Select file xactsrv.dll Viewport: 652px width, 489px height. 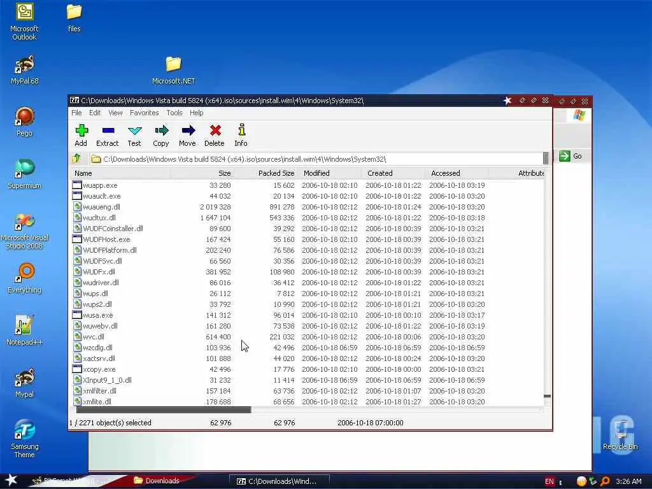[x=99, y=358]
